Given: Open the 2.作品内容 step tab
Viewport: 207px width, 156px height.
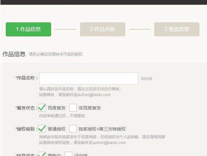Looking at the screenshot, I should coord(103,29).
